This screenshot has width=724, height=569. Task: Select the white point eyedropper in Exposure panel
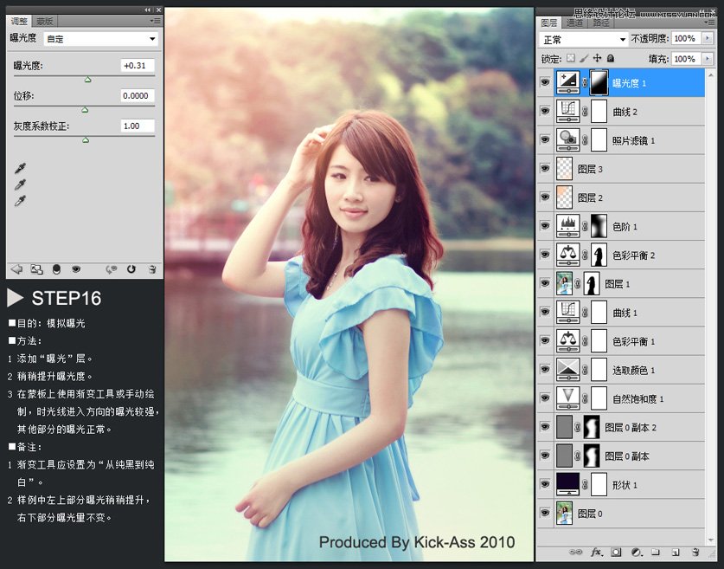tap(20, 200)
